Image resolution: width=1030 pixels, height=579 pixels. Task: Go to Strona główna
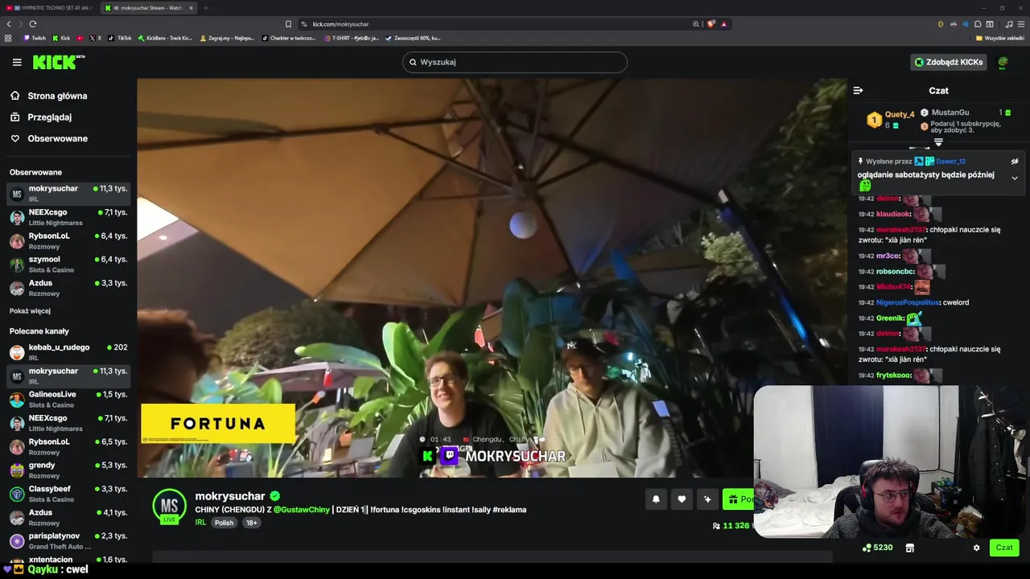[x=48, y=96]
